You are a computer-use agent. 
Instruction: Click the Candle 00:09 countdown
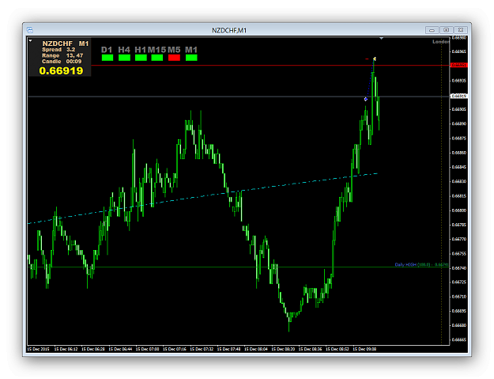coord(62,62)
